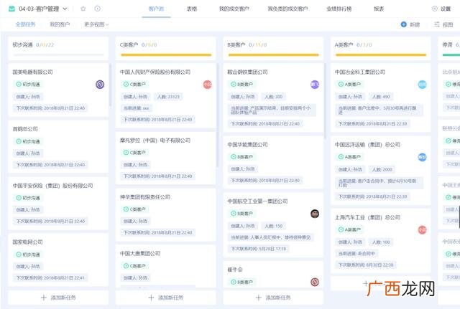460x309 pixels.
Task: Mark 中国大唐集团公司 task complete
Action: click(x=126, y=266)
